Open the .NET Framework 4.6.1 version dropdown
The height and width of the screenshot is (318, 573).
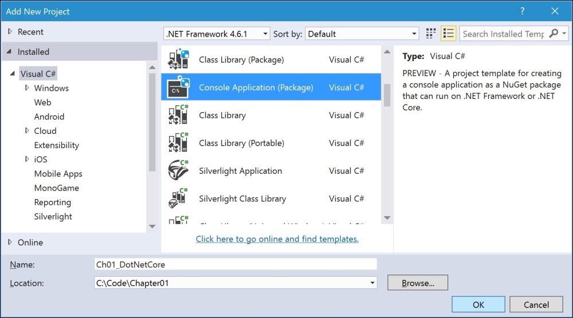click(x=217, y=34)
